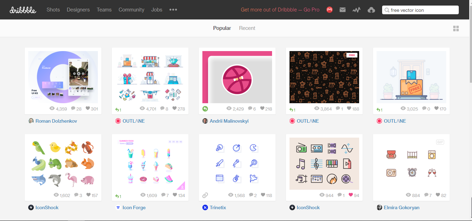This screenshot has width=472, height=221.
Task: Click the search magnifier icon
Action: click(x=387, y=10)
